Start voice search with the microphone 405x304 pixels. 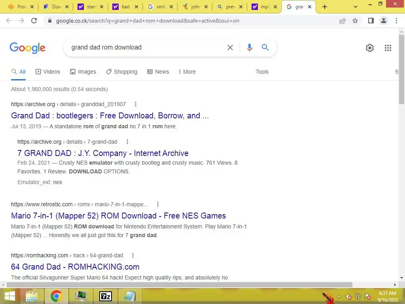[249, 47]
